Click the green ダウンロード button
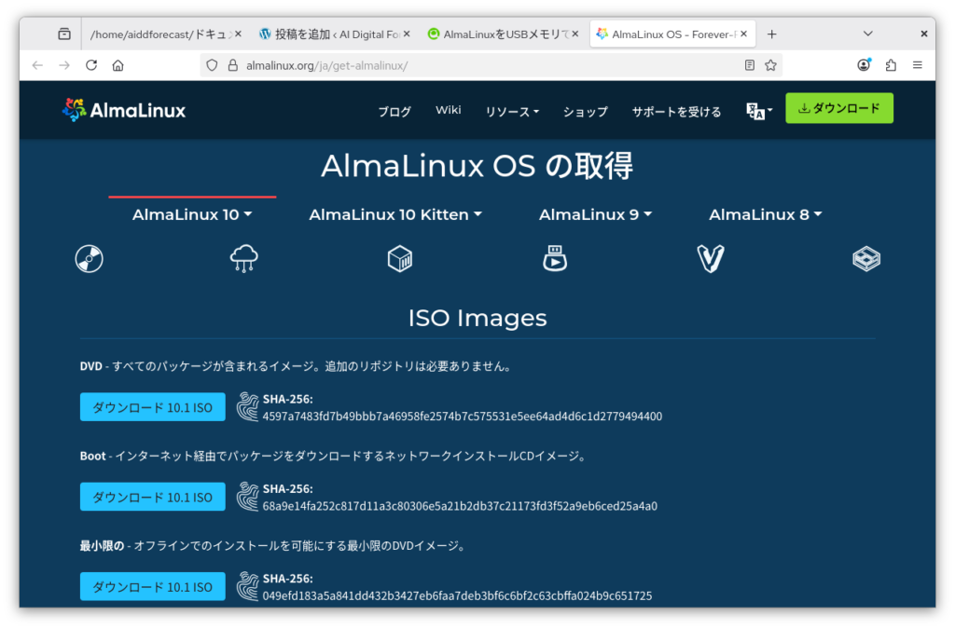The width and height of the screenshot is (955, 629). (x=838, y=108)
